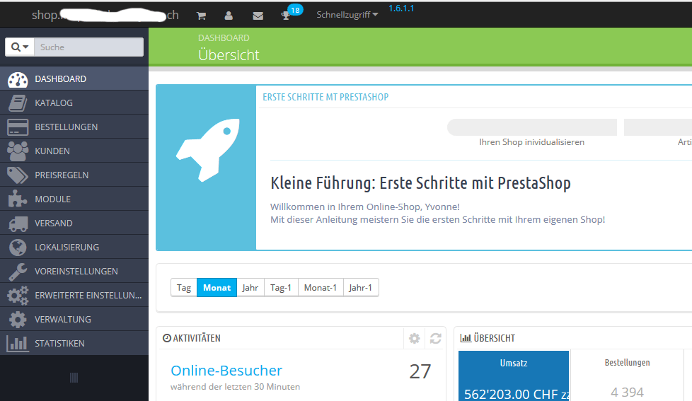Open the trophy notifications icon
The height and width of the screenshot is (401, 692).
point(286,16)
